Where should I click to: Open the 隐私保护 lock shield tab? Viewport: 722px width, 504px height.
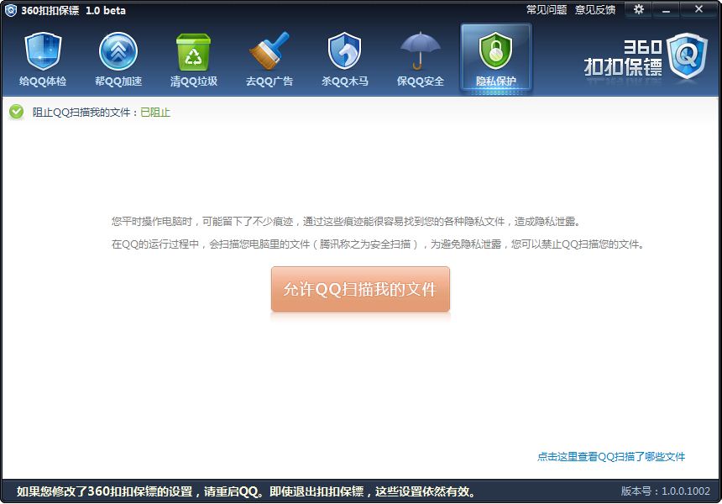point(496,59)
